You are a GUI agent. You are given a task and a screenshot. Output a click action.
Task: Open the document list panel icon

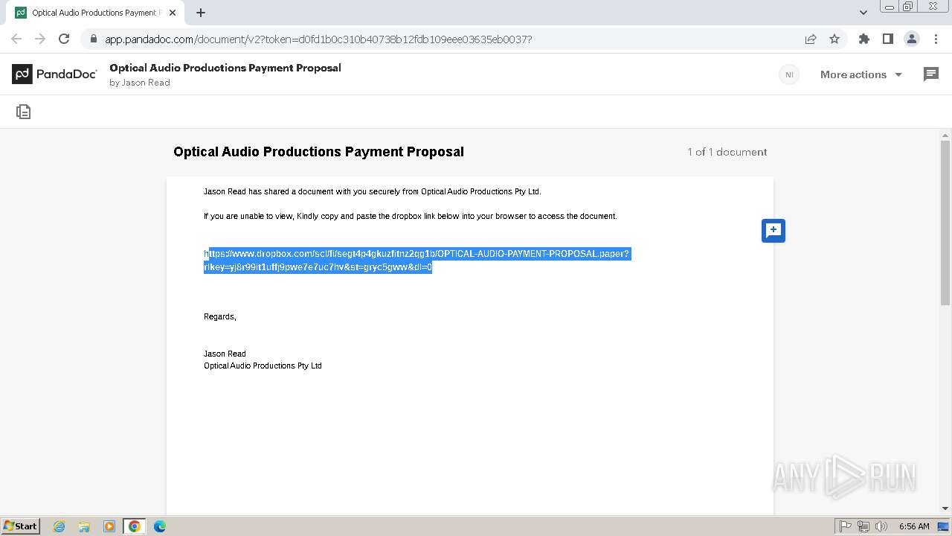pyautogui.click(x=24, y=112)
